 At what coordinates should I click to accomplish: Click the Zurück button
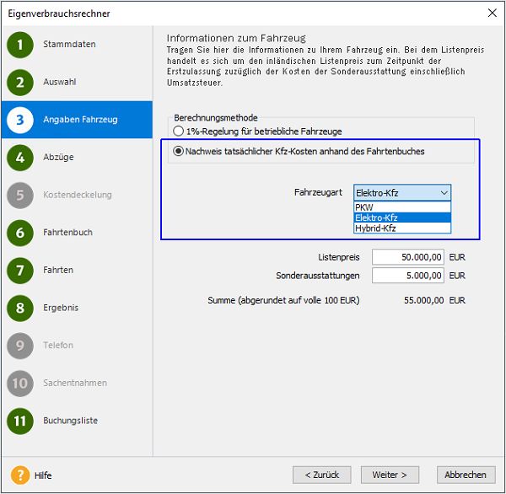click(x=322, y=475)
